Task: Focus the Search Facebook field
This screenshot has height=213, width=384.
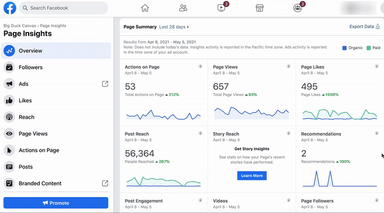Action: pos(64,8)
